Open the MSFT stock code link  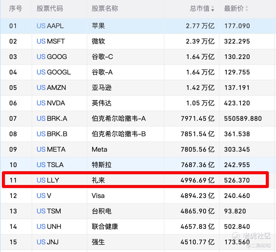point(51,41)
